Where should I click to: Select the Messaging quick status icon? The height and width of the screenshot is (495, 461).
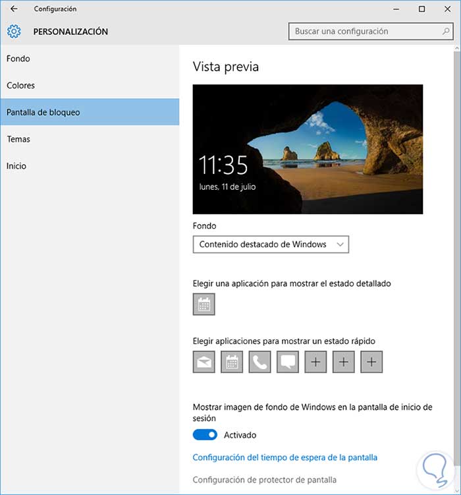pos(288,362)
